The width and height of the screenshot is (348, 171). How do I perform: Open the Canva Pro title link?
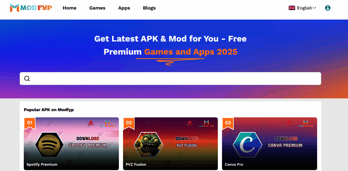tap(234, 164)
